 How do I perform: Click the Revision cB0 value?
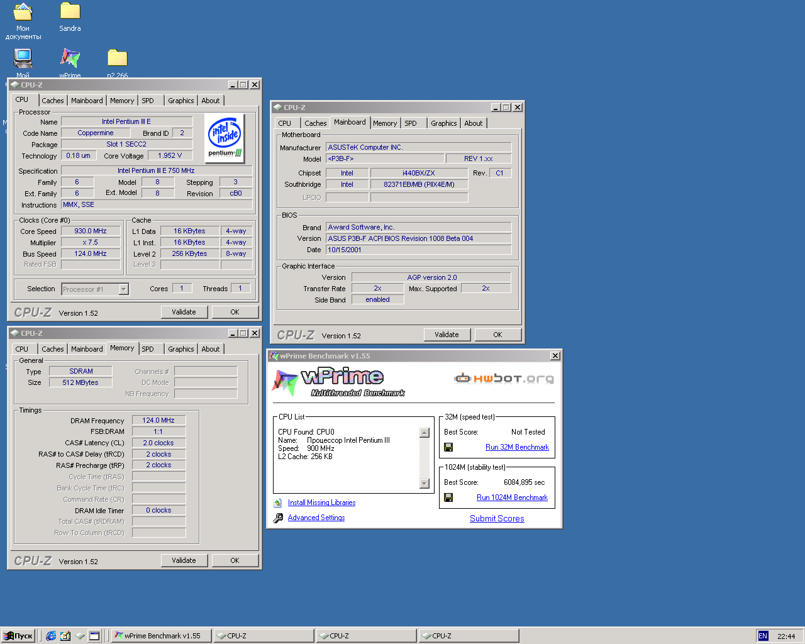coord(236,193)
